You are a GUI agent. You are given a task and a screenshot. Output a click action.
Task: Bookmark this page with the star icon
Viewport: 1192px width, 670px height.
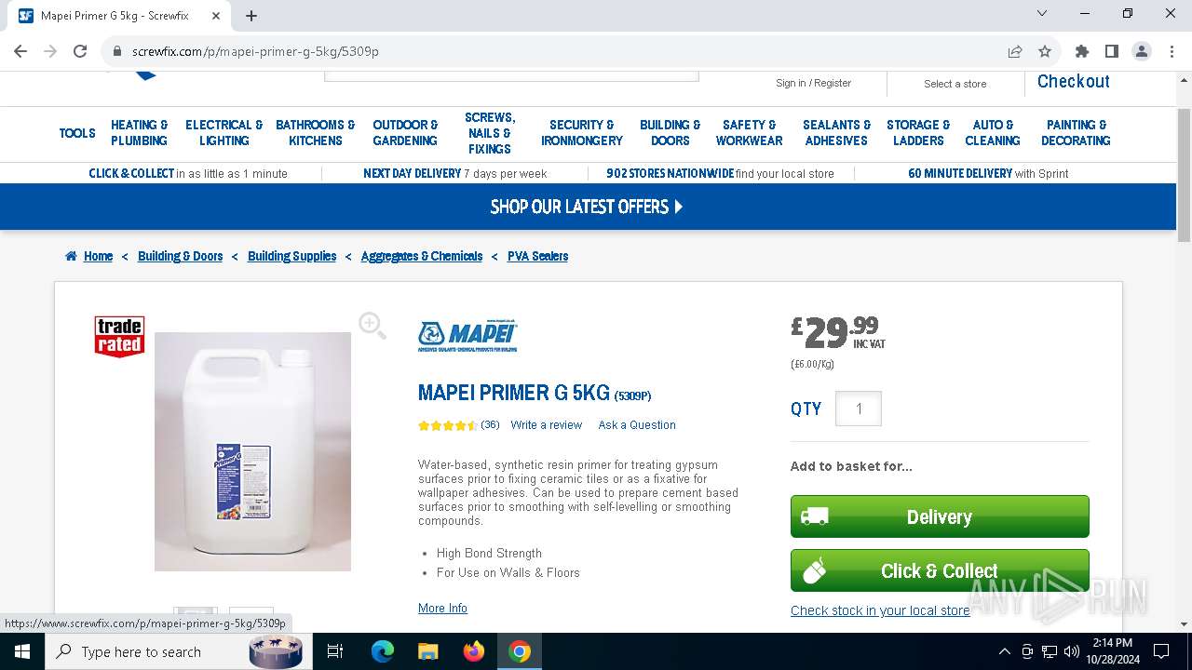[x=1045, y=51]
